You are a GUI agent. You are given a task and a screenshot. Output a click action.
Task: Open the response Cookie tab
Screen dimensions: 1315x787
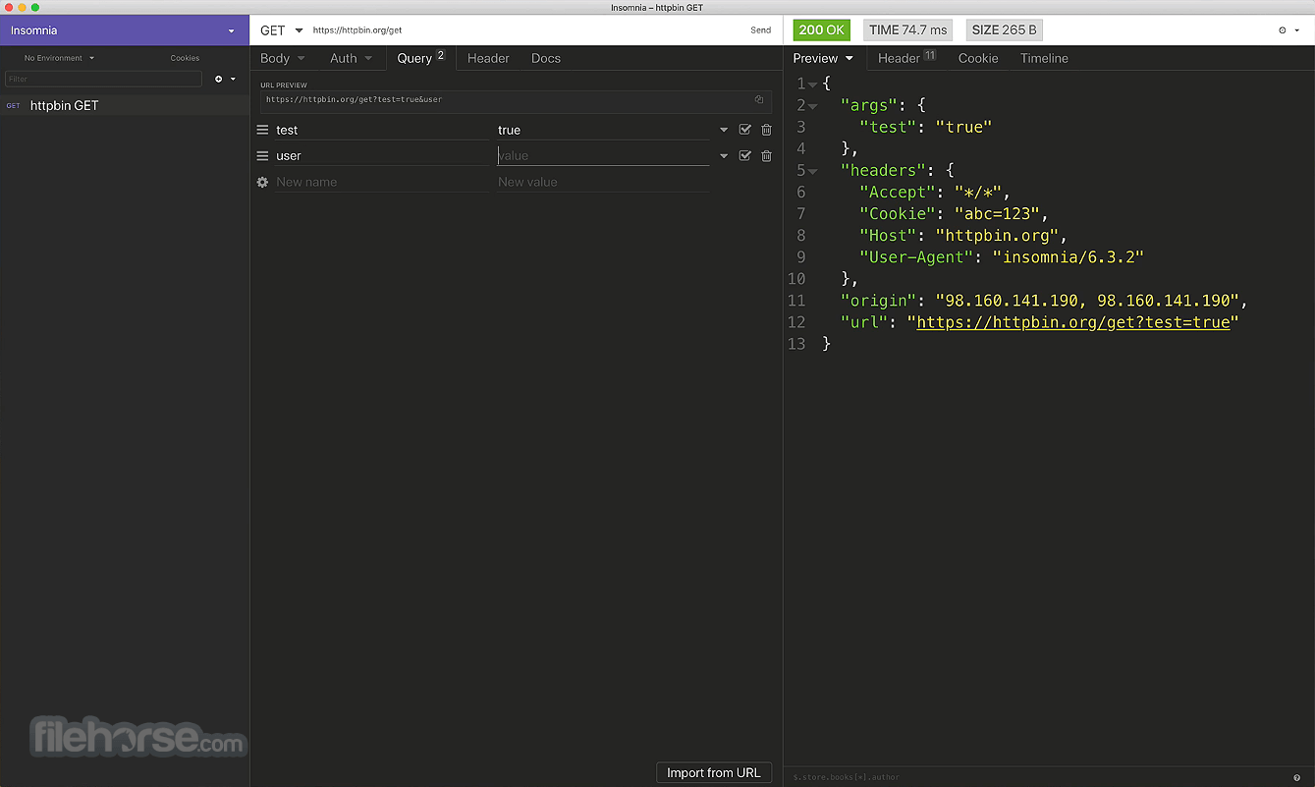[978, 58]
